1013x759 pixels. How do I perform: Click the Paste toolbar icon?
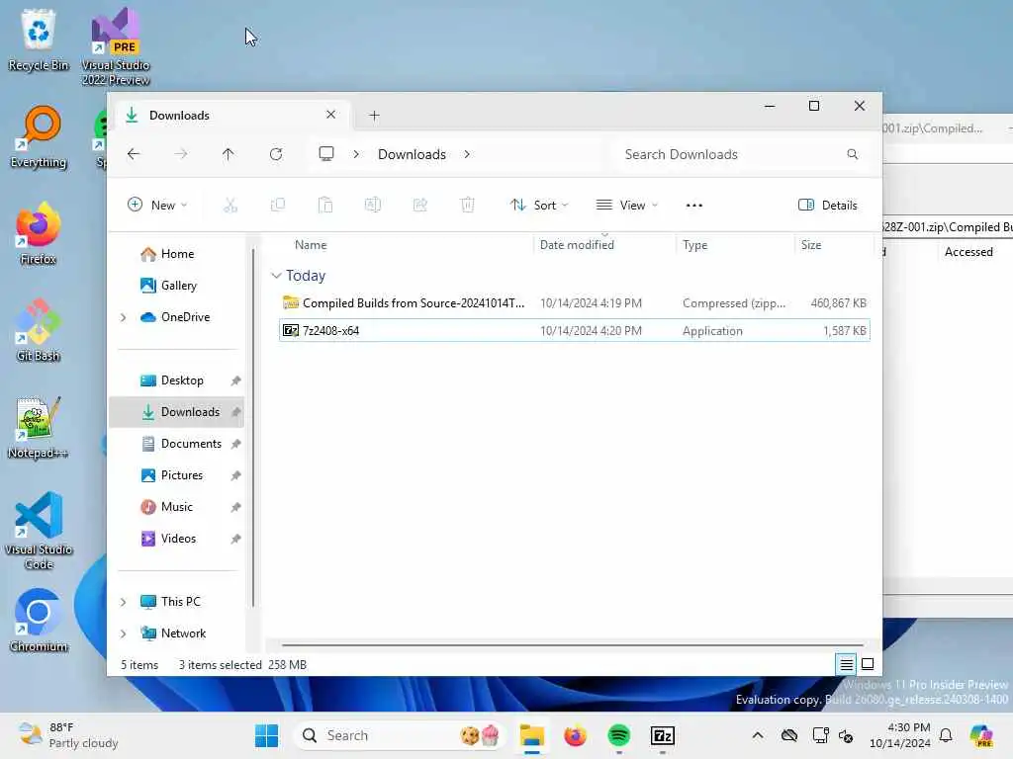pos(324,206)
